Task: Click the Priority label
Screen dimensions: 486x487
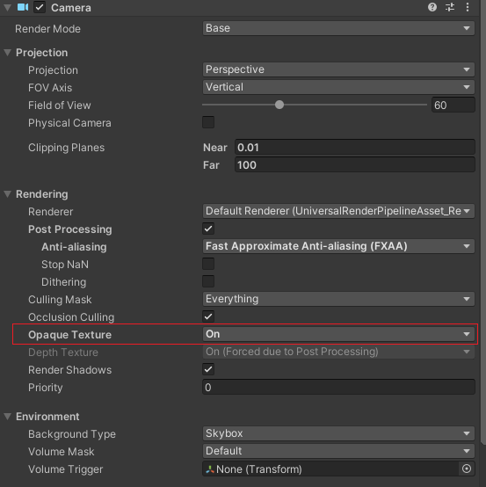Action: point(46,388)
